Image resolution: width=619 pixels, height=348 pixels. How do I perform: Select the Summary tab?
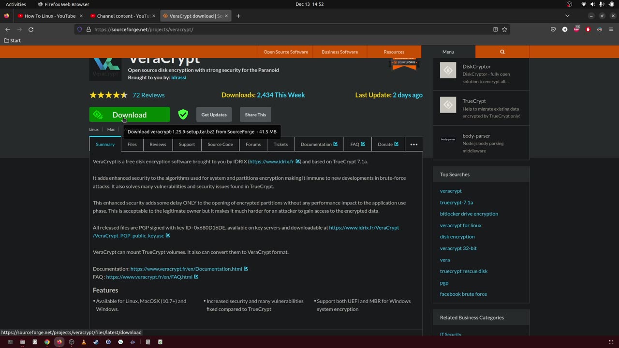[x=105, y=144]
